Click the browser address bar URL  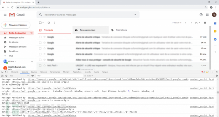point(35,7)
